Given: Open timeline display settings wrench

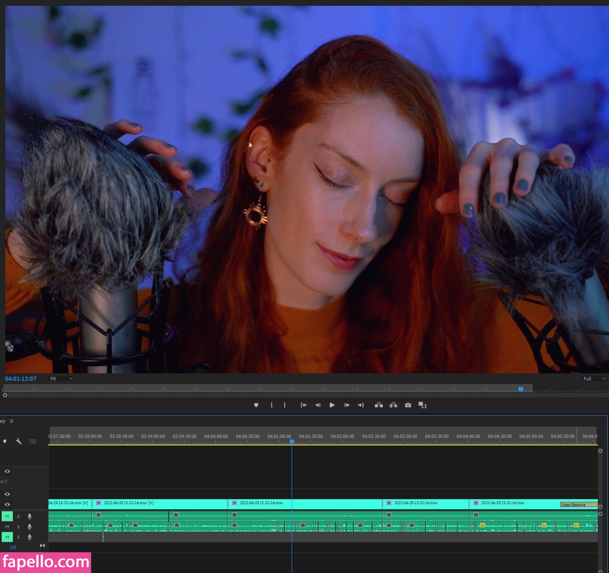Looking at the screenshot, I should [x=19, y=441].
